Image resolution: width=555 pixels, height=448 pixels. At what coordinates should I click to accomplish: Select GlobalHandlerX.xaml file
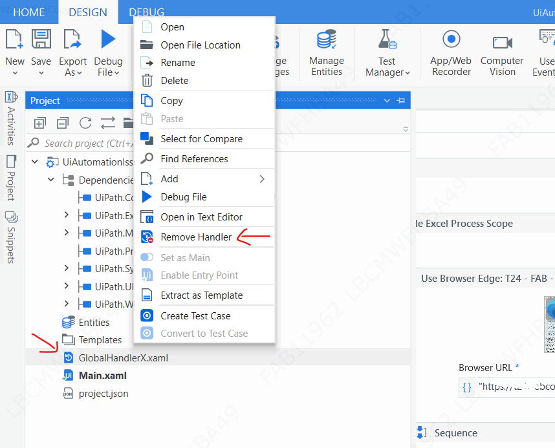click(x=123, y=358)
